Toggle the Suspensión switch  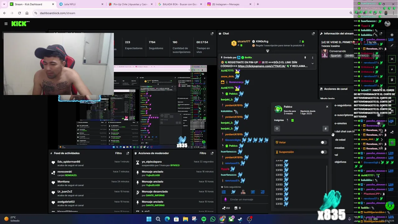pyautogui.click(x=323, y=152)
